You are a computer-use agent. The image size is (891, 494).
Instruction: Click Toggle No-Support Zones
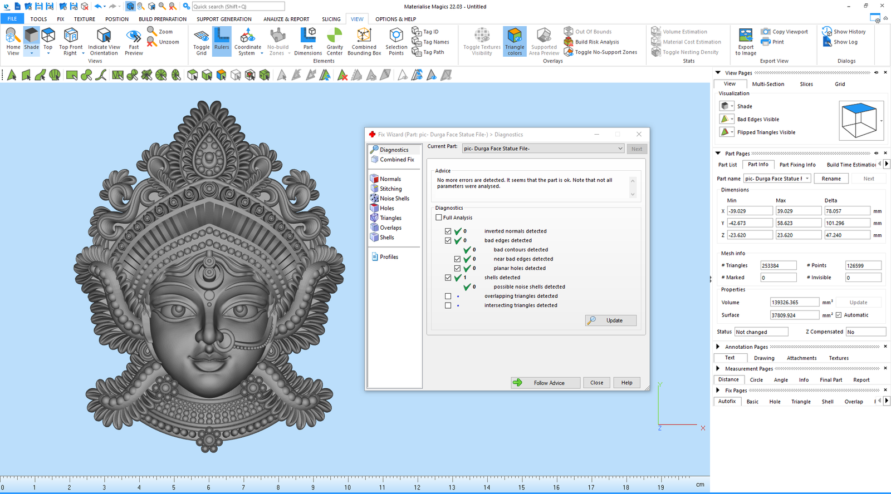coord(569,52)
